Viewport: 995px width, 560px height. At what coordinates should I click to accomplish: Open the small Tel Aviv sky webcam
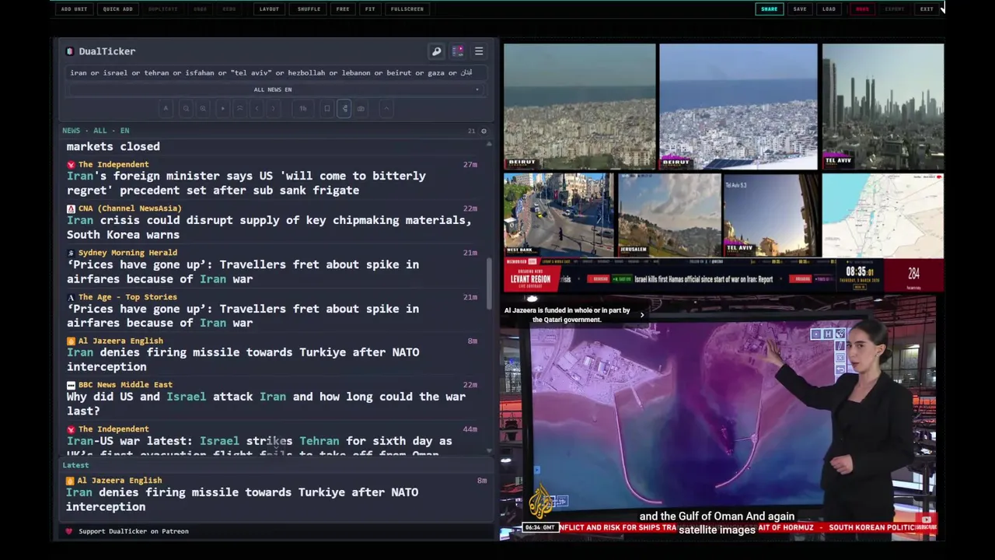pos(770,215)
